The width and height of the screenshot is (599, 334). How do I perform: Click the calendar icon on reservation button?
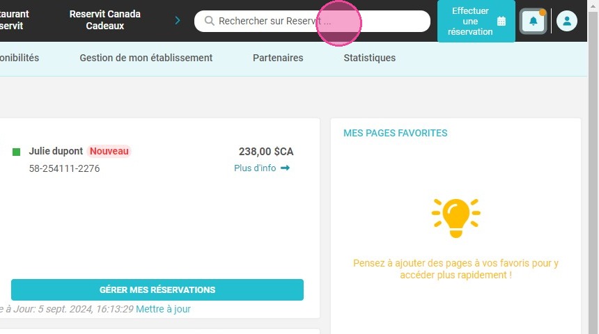[501, 22]
